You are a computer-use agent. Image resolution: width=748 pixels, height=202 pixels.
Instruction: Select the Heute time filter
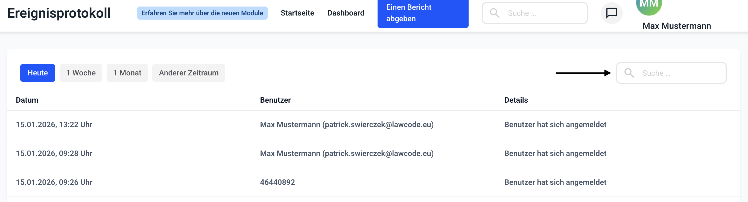pyautogui.click(x=37, y=73)
